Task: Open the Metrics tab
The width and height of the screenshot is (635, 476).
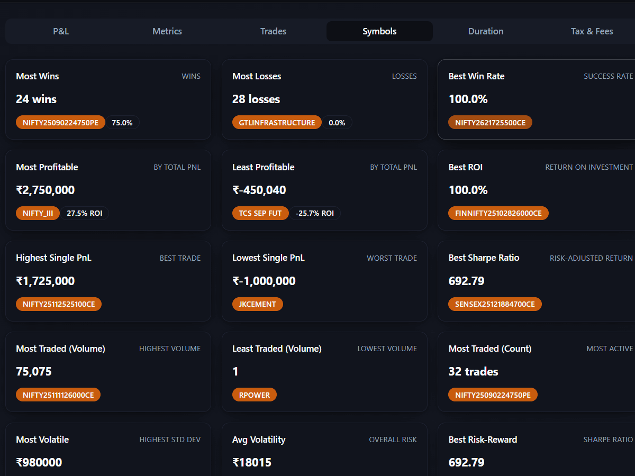Action: pyautogui.click(x=167, y=31)
